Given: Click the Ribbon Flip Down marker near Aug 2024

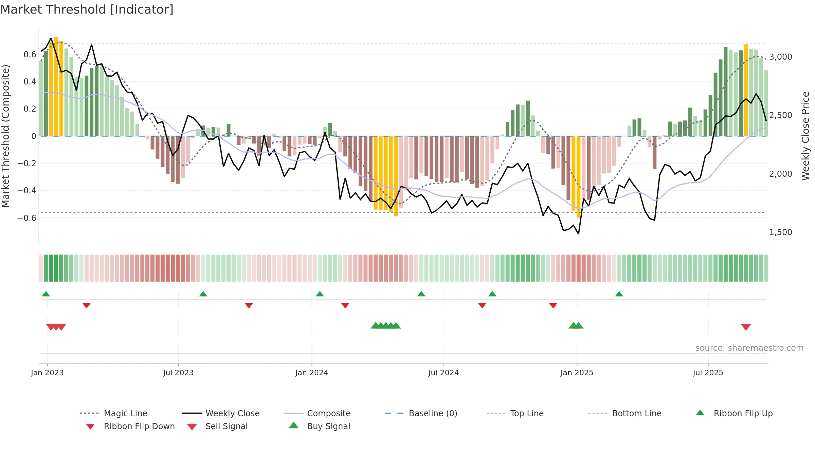Looking at the screenshot, I should (x=482, y=306).
